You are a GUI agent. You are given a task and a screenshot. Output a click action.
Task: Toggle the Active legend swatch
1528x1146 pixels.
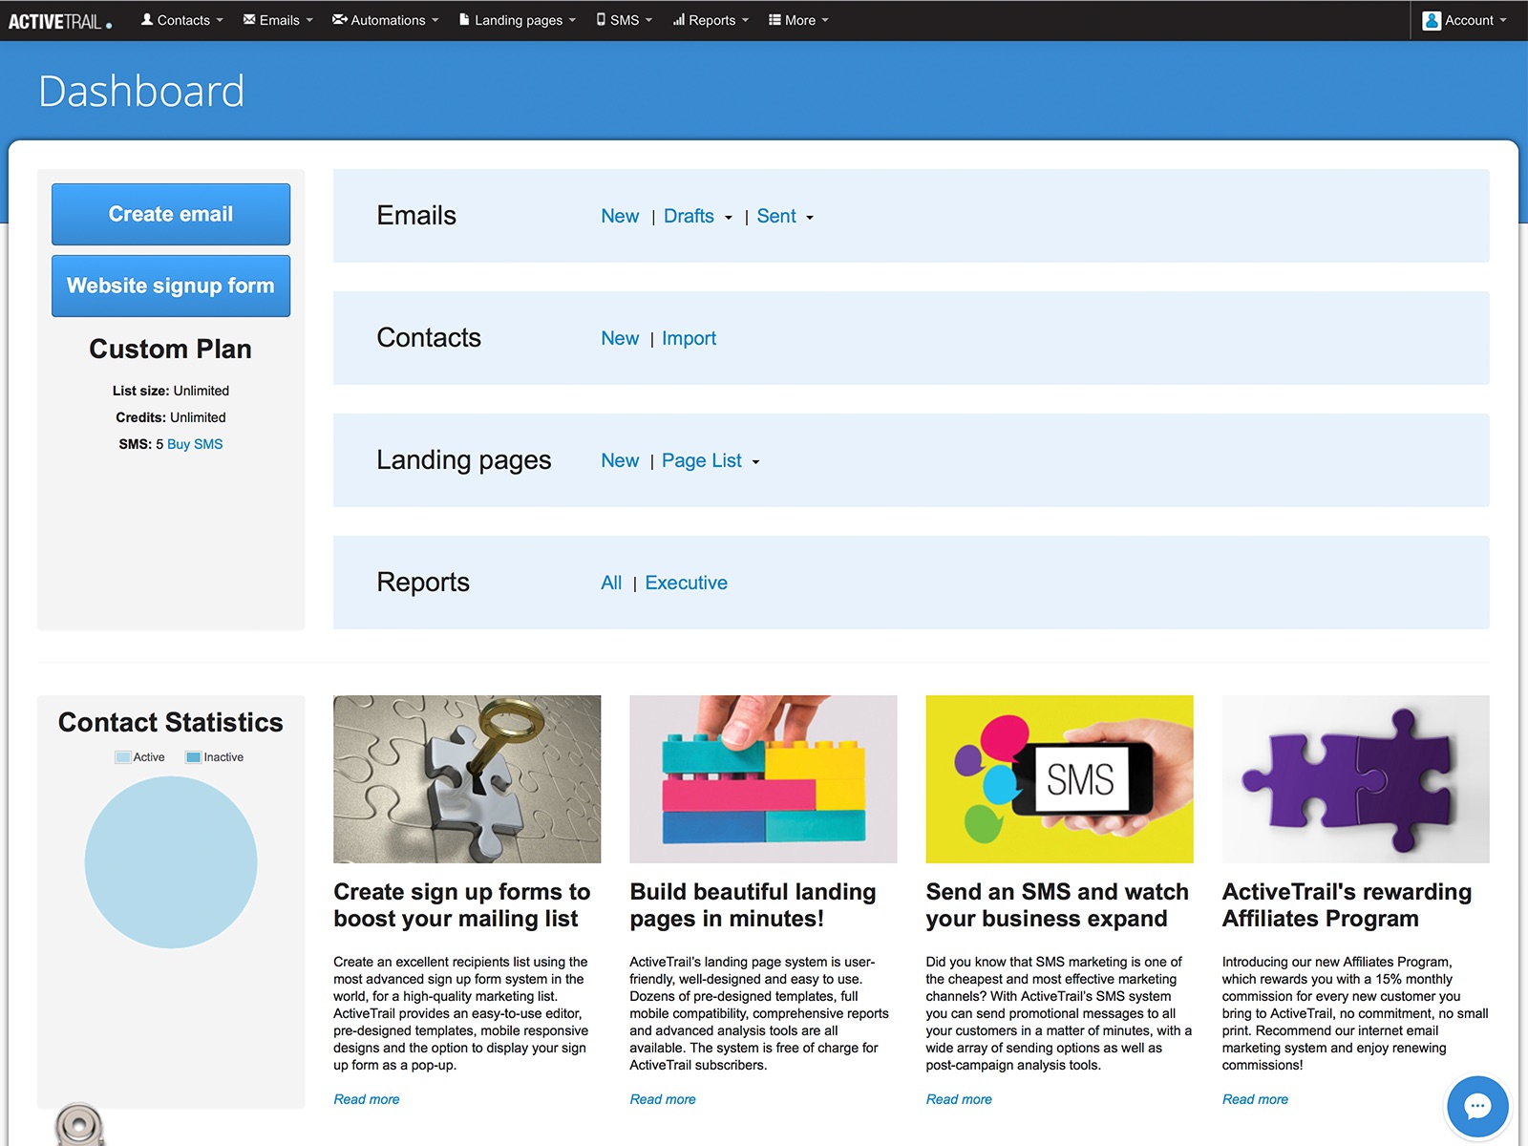(x=123, y=757)
